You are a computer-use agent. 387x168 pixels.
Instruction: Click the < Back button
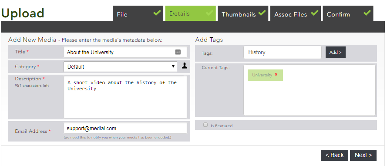tap(334, 155)
